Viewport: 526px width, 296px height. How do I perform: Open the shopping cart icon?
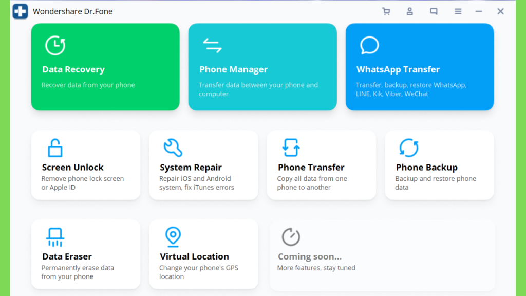tap(386, 11)
